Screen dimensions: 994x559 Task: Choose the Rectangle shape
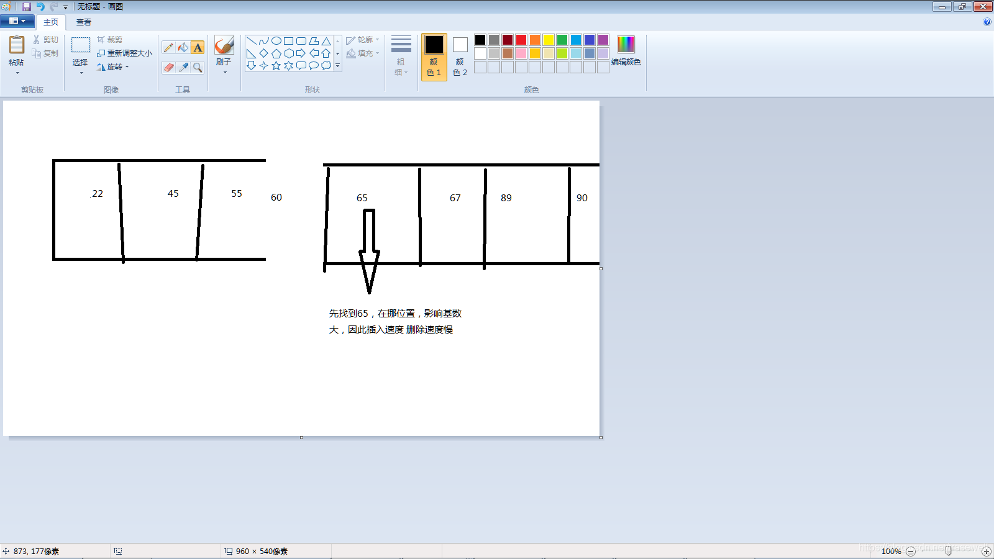[x=289, y=41]
